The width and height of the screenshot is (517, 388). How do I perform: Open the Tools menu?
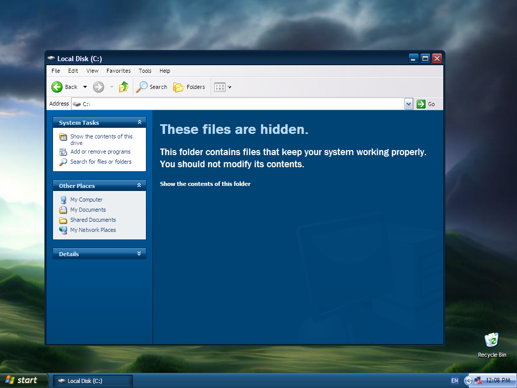coord(145,71)
